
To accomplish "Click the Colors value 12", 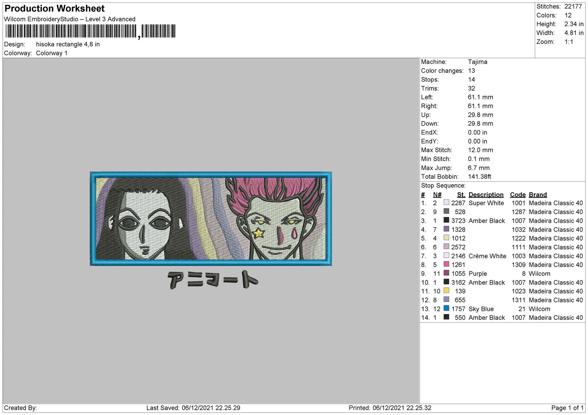I will click(568, 15).
